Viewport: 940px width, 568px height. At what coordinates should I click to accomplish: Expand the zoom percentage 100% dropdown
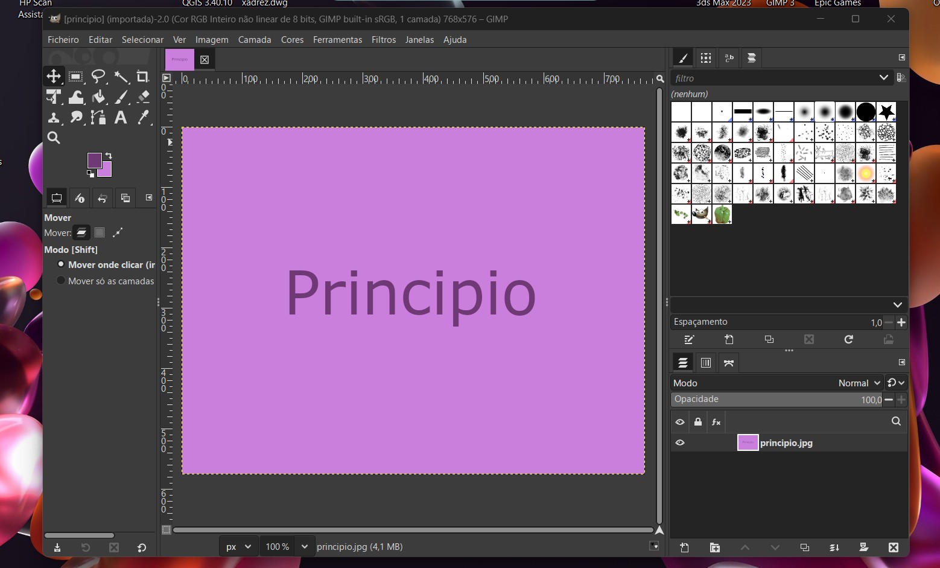click(x=304, y=547)
